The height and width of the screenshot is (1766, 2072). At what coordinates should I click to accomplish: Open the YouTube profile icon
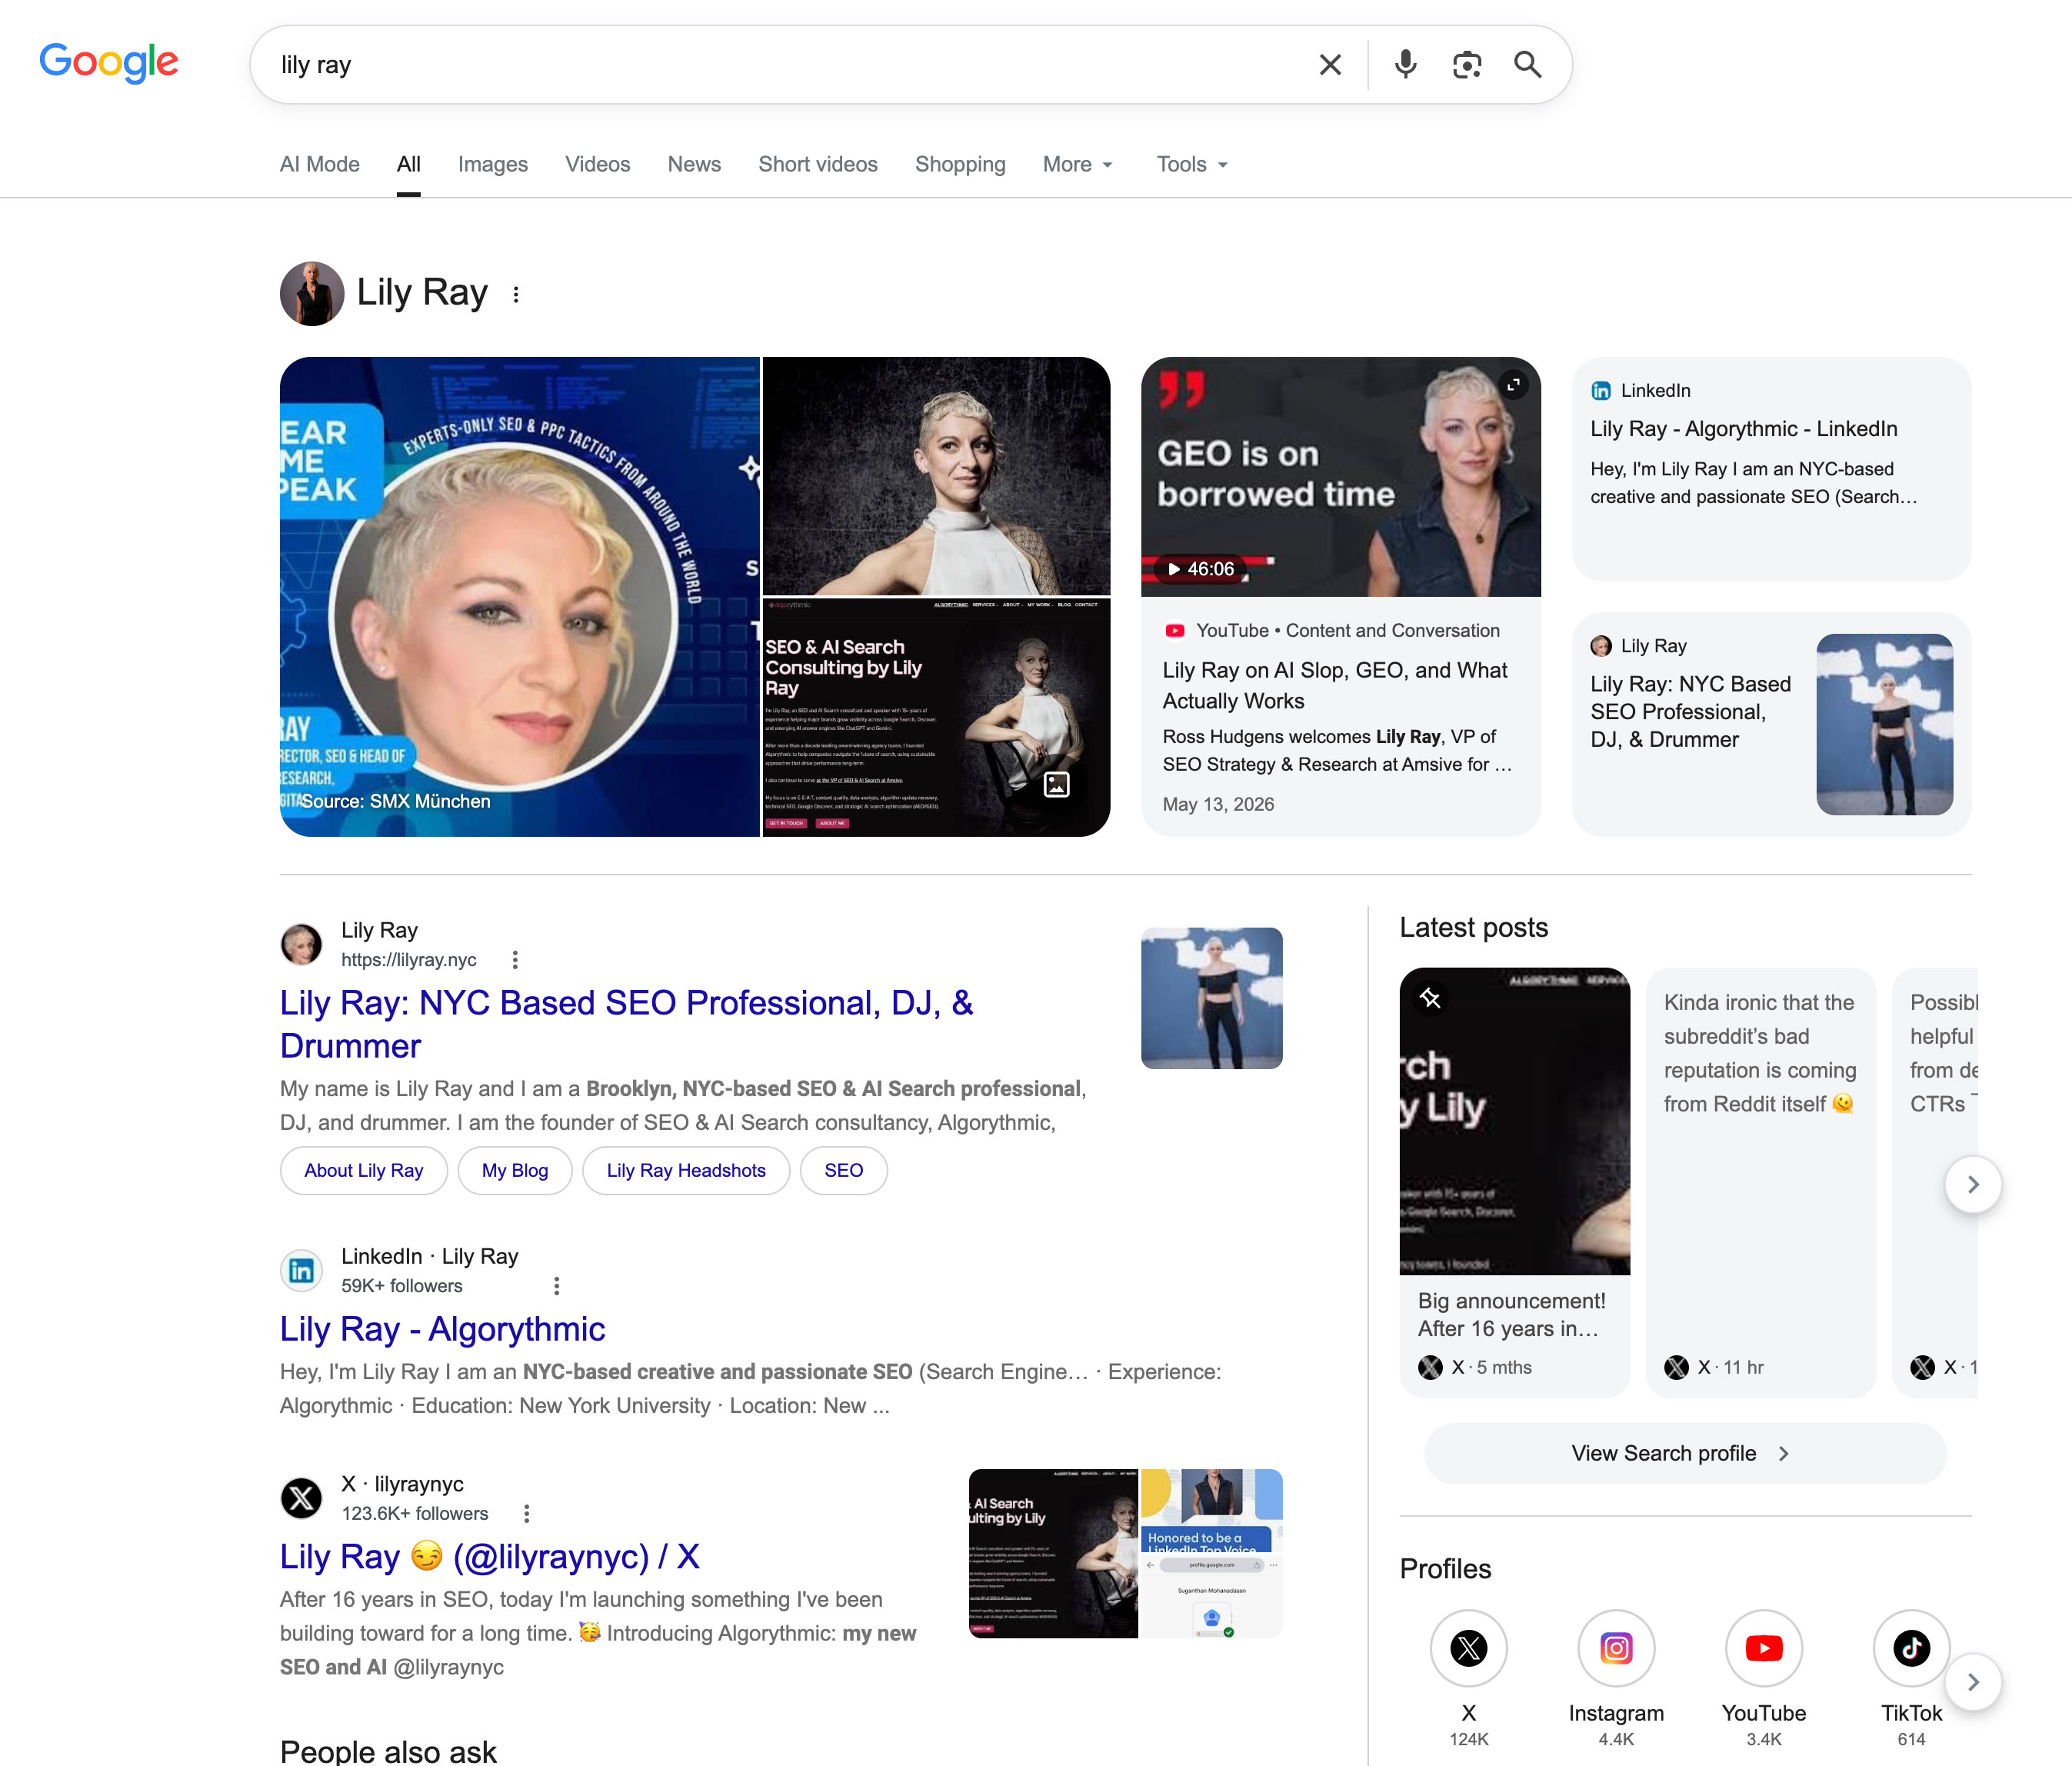point(1764,1648)
